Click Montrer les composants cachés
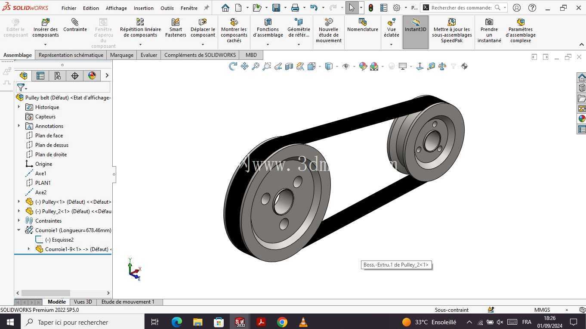 tap(234, 31)
